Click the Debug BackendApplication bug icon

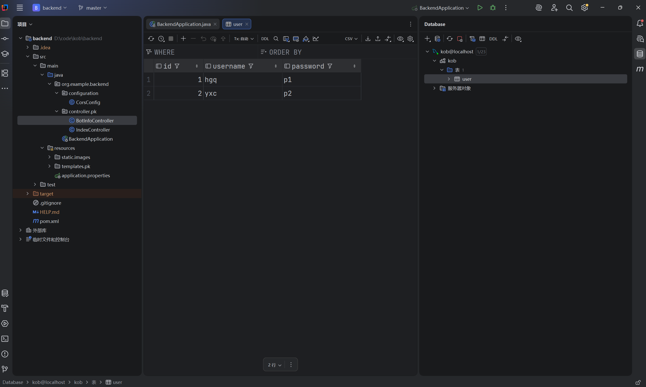493,8
